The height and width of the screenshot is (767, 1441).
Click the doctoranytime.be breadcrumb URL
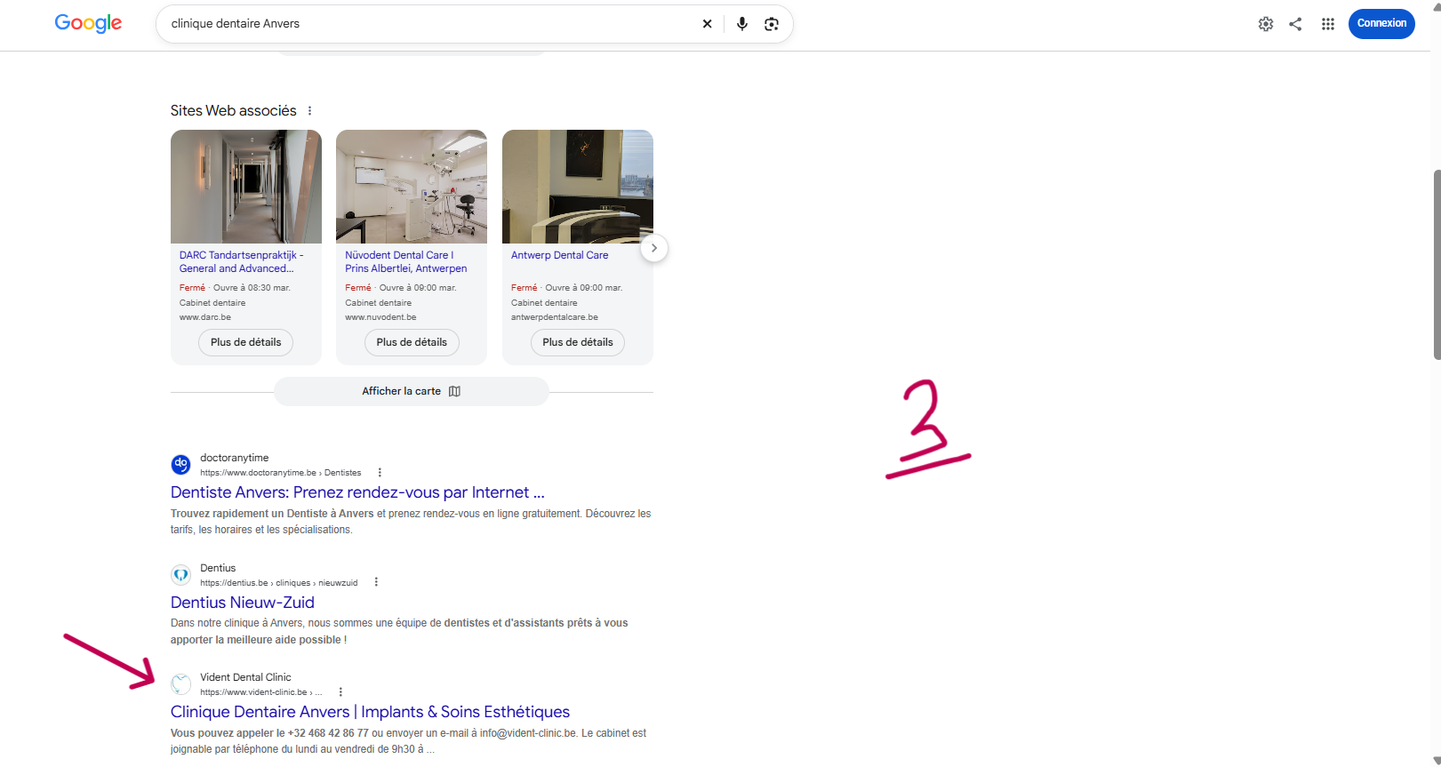coord(280,473)
